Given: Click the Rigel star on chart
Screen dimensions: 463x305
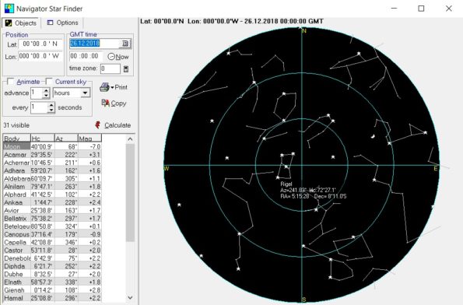Looking at the screenshot, I should pos(278,177).
